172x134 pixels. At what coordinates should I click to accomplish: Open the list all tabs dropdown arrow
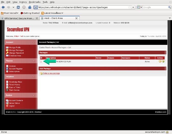170,18
